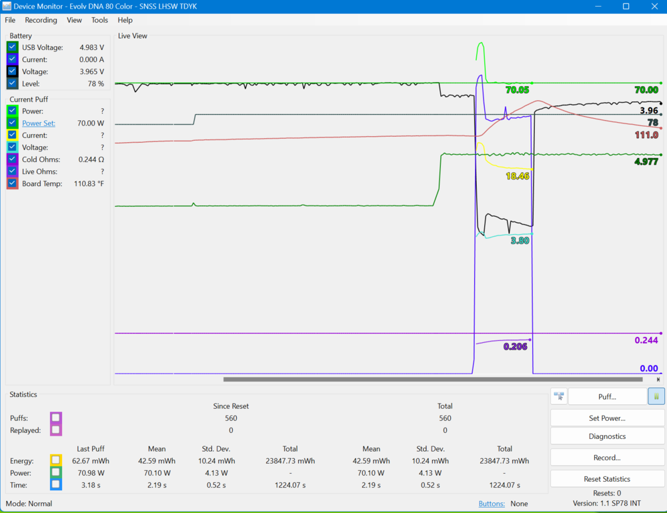
Task: Click the 70.05 power label on graph
Action: (518, 90)
